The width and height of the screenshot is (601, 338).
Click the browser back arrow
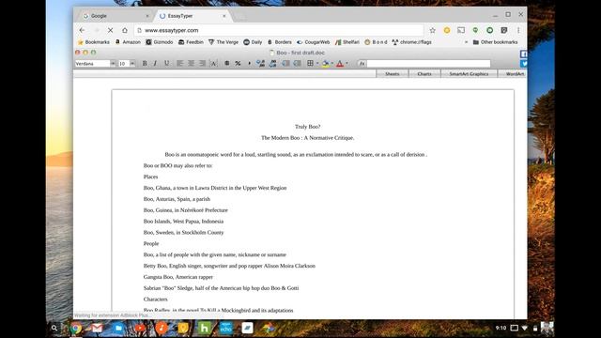pyautogui.click(x=82, y=30)
